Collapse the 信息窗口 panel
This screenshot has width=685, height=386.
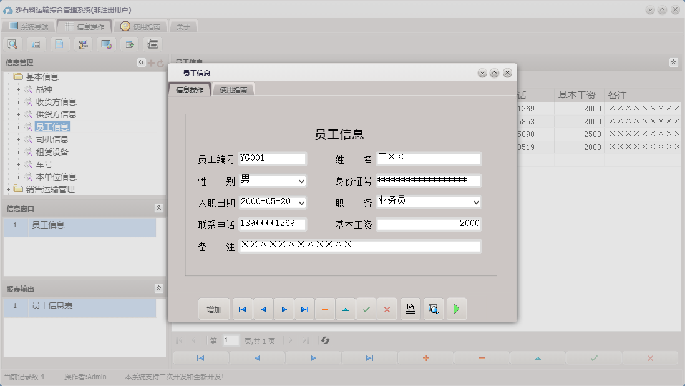point(158,208)
